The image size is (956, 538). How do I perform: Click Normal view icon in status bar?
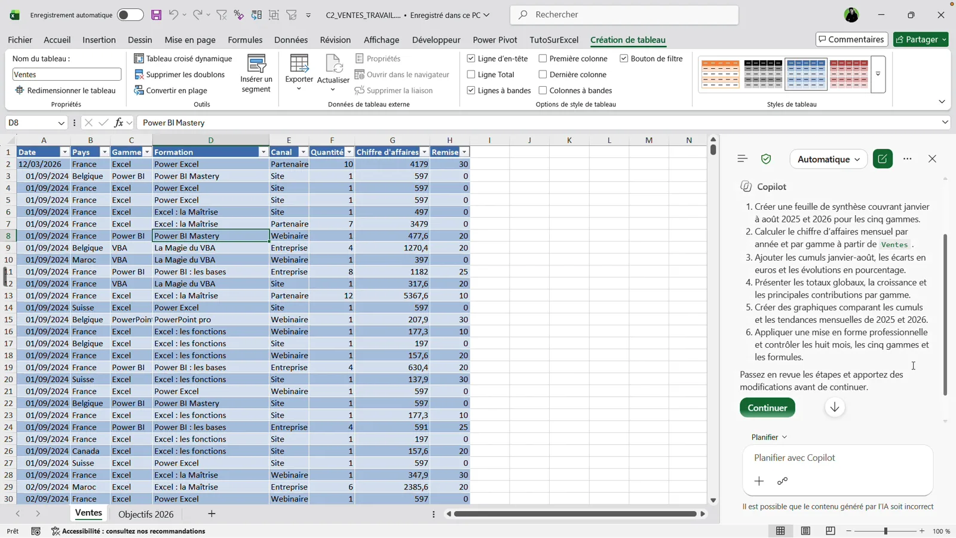780,531
